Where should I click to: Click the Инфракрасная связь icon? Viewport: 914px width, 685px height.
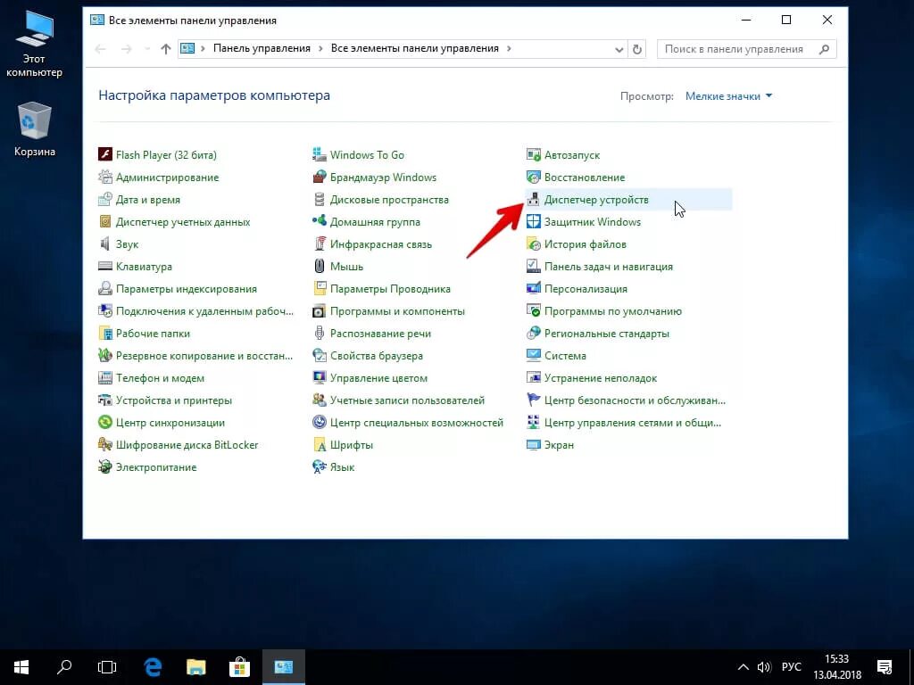click(320, 244)
